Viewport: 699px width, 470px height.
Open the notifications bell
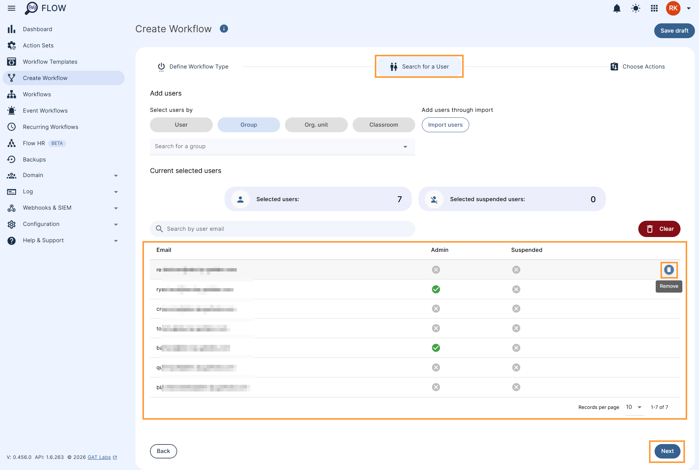tap(617, 8)
